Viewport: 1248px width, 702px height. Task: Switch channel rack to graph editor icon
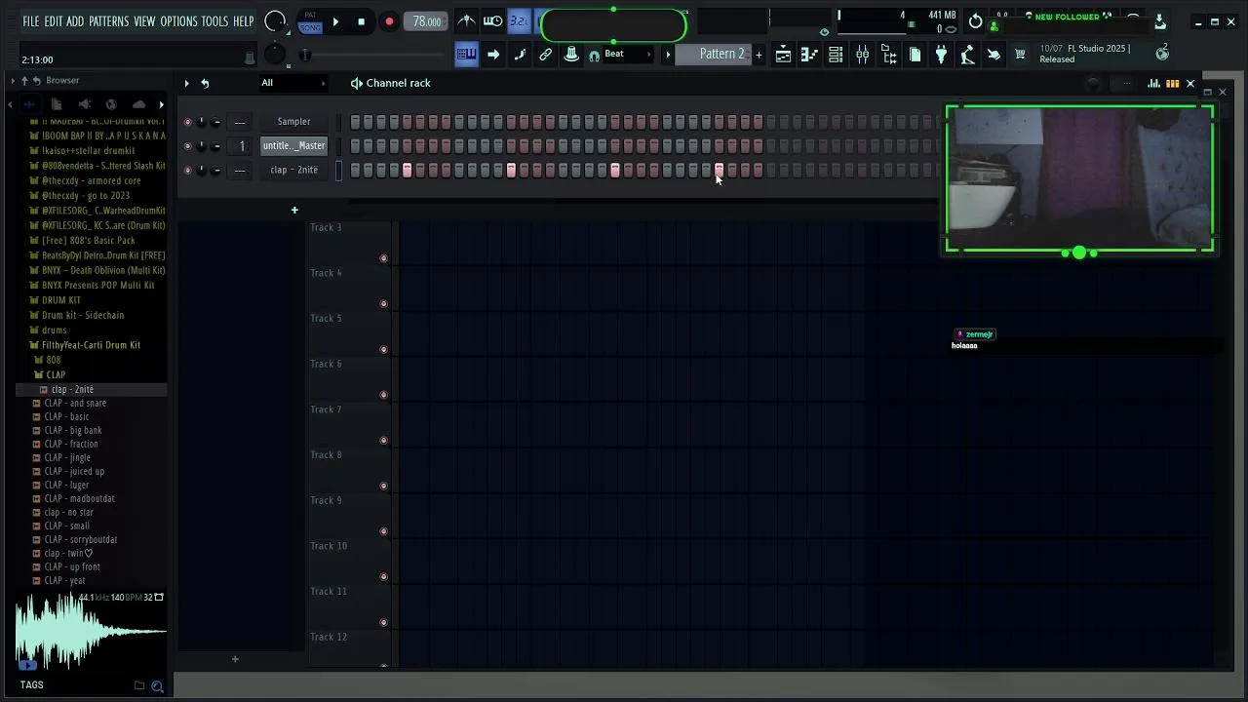(1153, 84)
